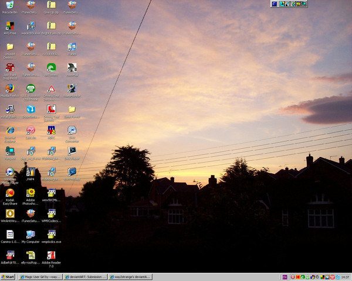Open Jasc Paint Shop Pro 8
The image size is (352, 281).
(10, 68)
